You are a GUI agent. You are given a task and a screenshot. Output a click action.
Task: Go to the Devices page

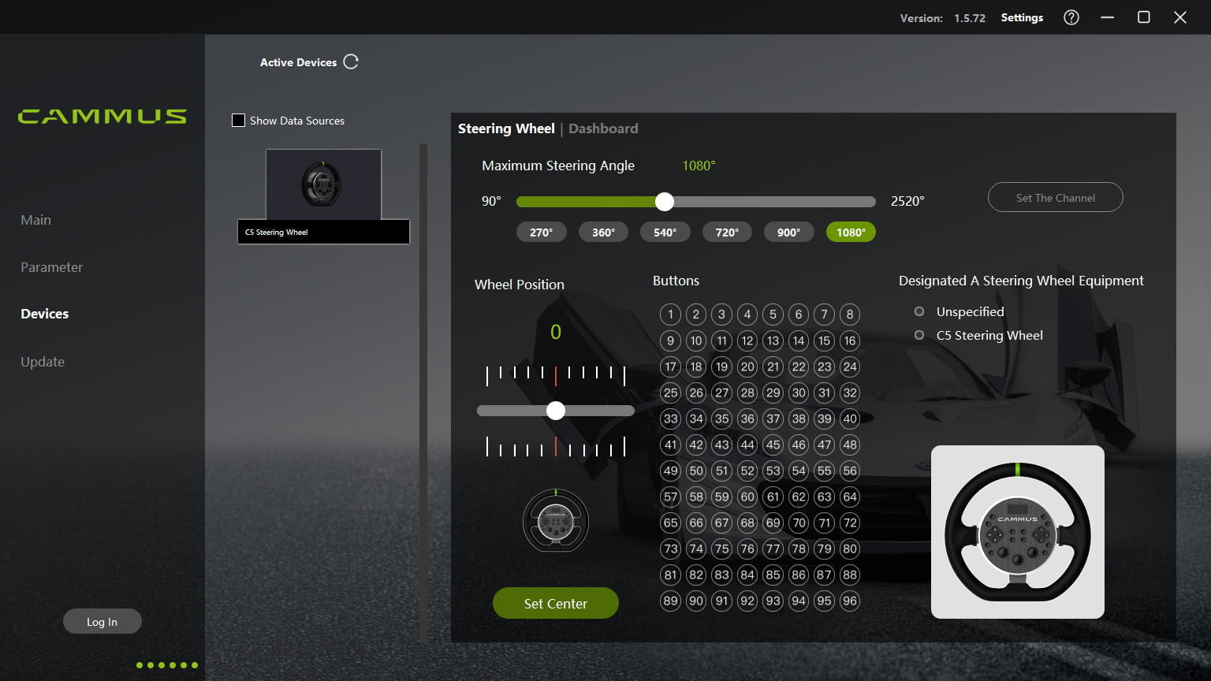click(44, 314)
